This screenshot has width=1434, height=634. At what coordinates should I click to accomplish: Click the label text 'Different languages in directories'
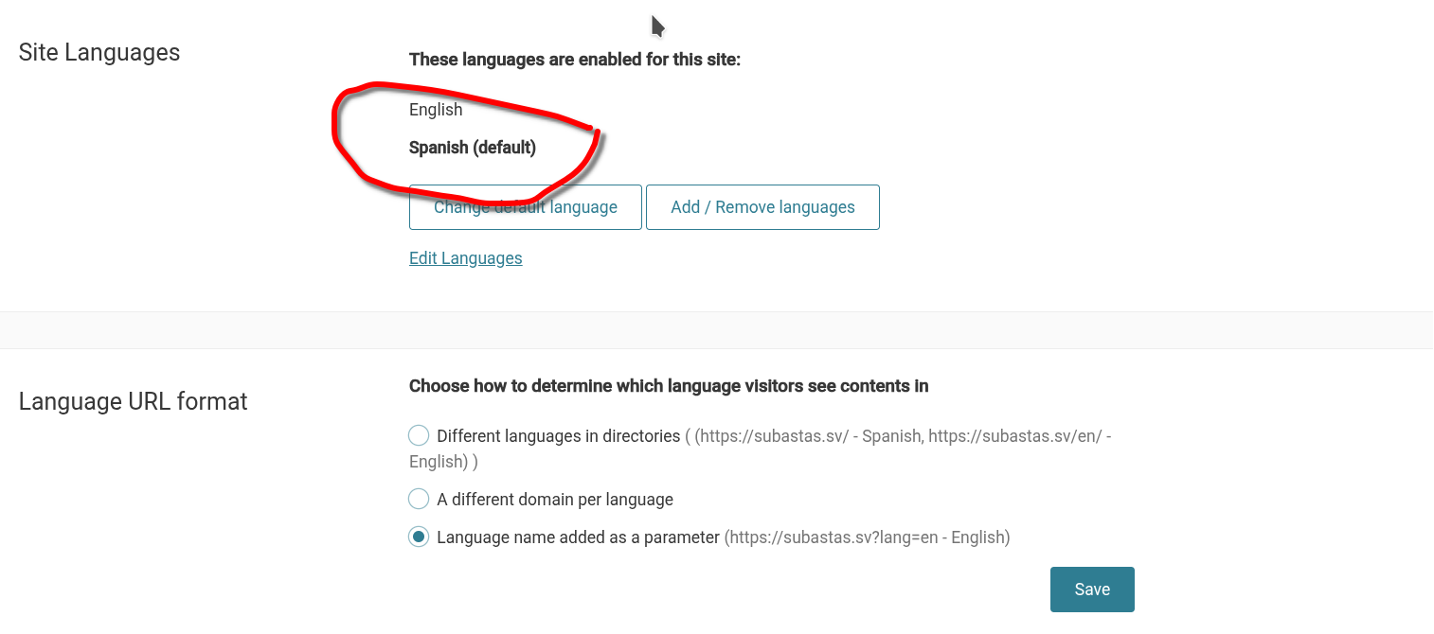tap(558, 436)
